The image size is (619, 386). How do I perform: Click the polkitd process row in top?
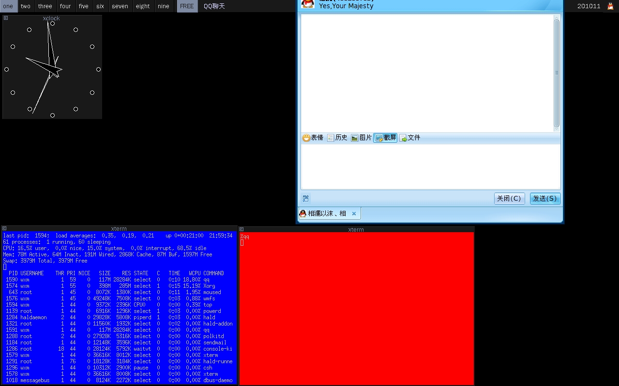tap(119, 336)
